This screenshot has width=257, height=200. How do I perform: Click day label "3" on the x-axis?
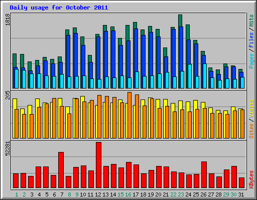(32, 194)
